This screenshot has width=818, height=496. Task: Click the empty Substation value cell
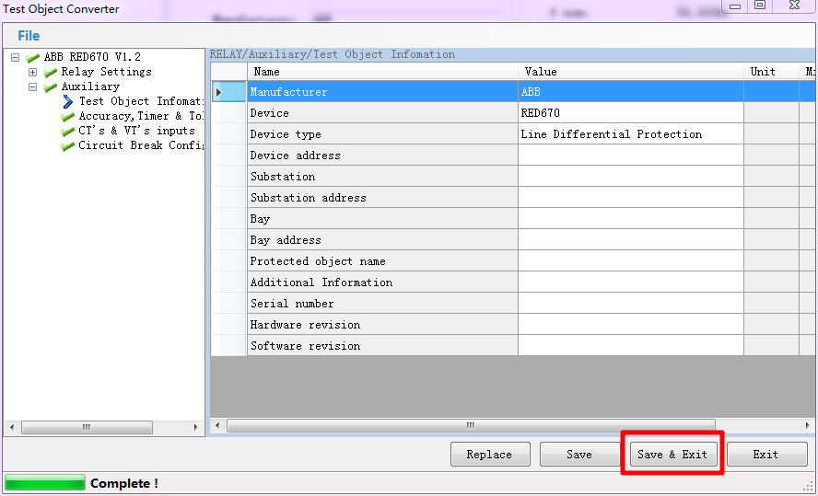coord(631,176)
